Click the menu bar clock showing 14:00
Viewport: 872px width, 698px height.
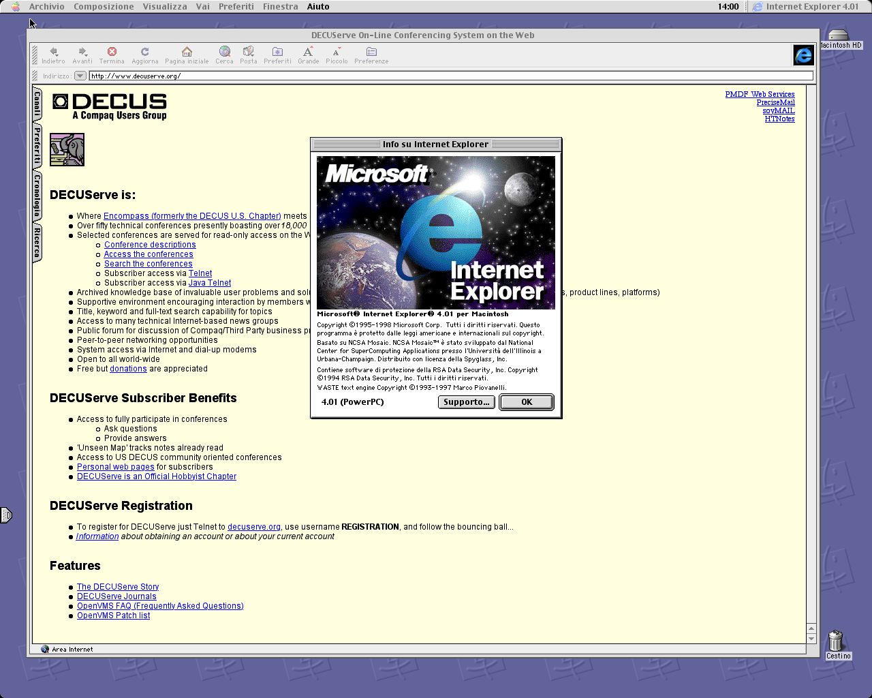728,6
